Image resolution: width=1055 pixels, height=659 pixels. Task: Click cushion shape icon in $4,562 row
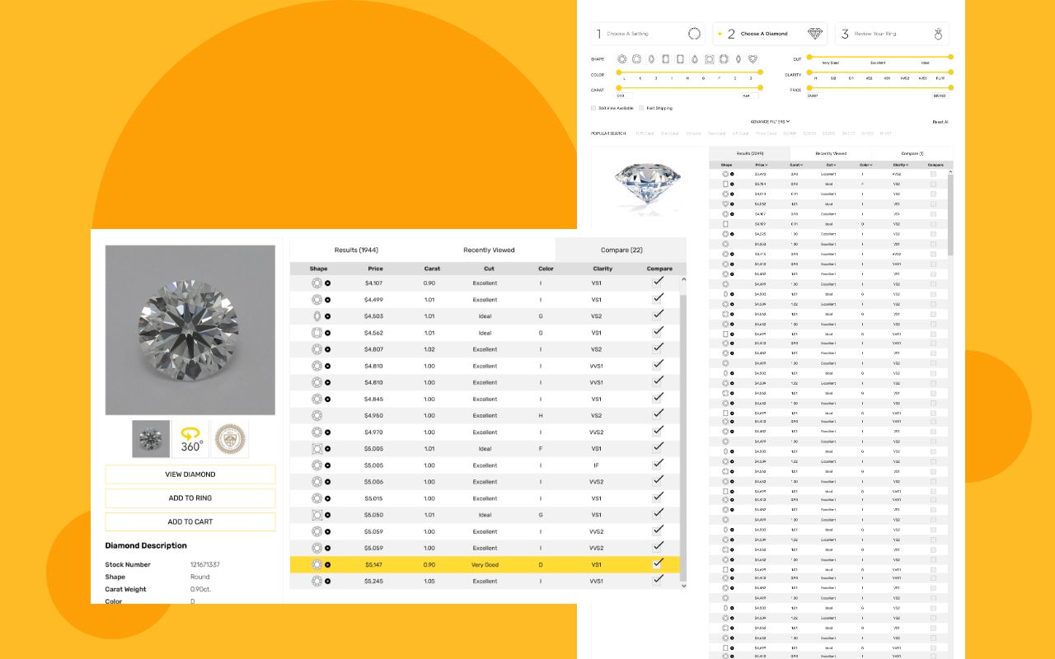tap(316, 333)
